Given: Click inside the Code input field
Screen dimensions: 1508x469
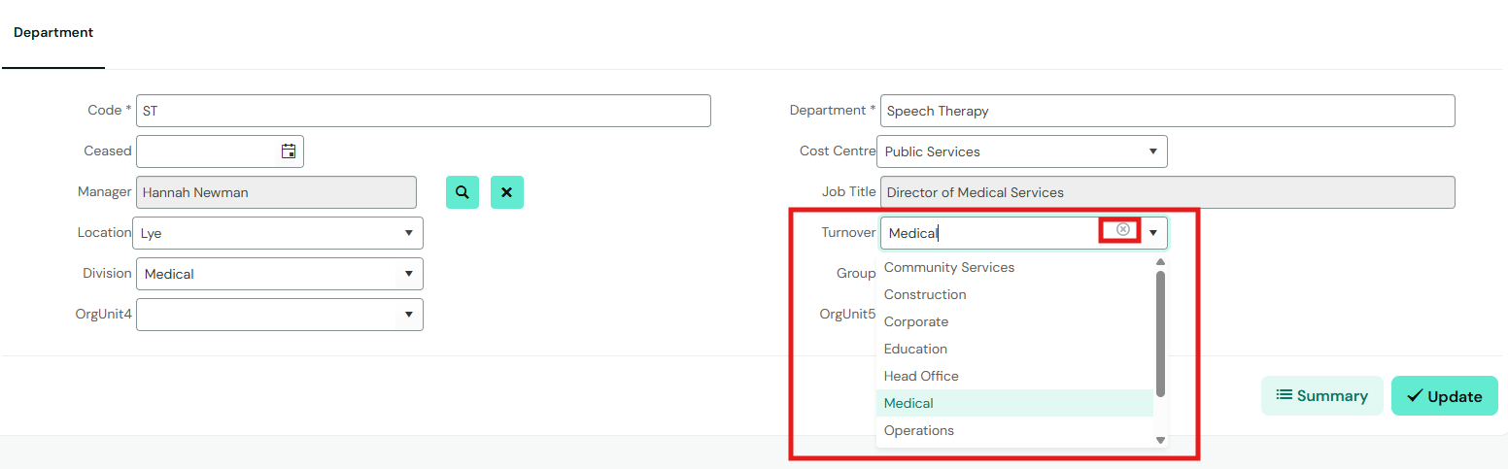Looking at the screenshot, I should [x=424, y=111].
